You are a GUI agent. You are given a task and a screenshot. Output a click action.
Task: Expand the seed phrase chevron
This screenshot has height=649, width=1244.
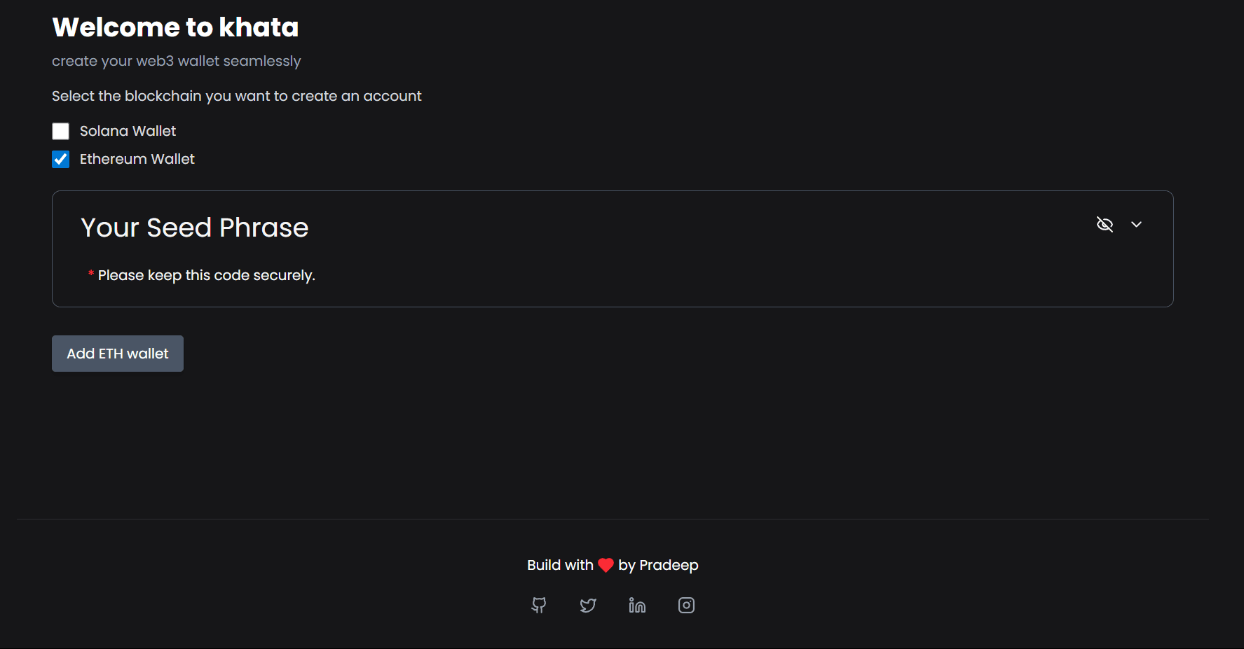pos(1136,224)
